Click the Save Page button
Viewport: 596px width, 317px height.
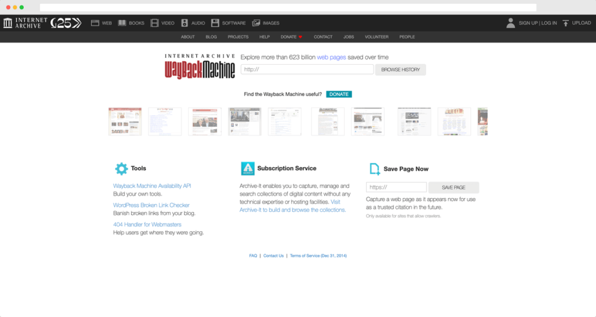[x=453, y=188]
